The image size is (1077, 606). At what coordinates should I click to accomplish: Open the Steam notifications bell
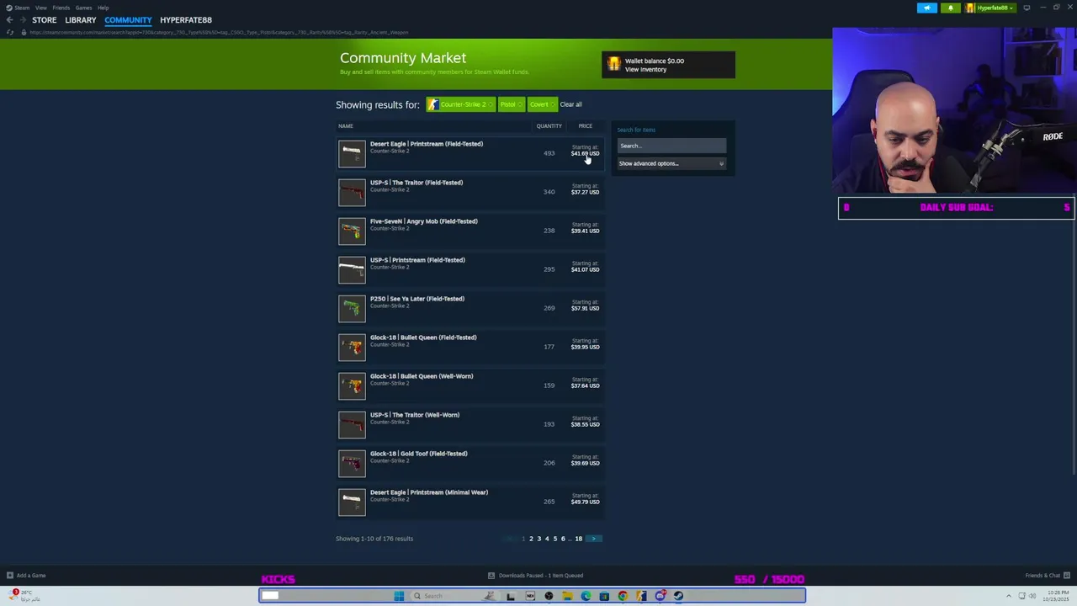click(x=951, y=8)
